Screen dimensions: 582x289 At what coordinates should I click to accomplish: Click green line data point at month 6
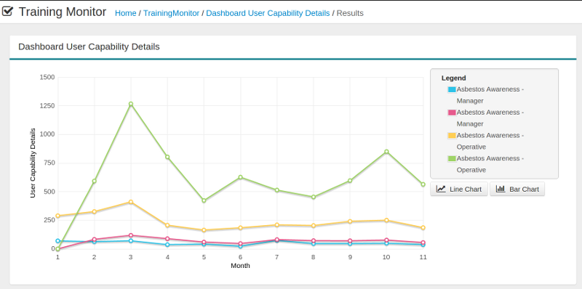click(x=241, y=177)
